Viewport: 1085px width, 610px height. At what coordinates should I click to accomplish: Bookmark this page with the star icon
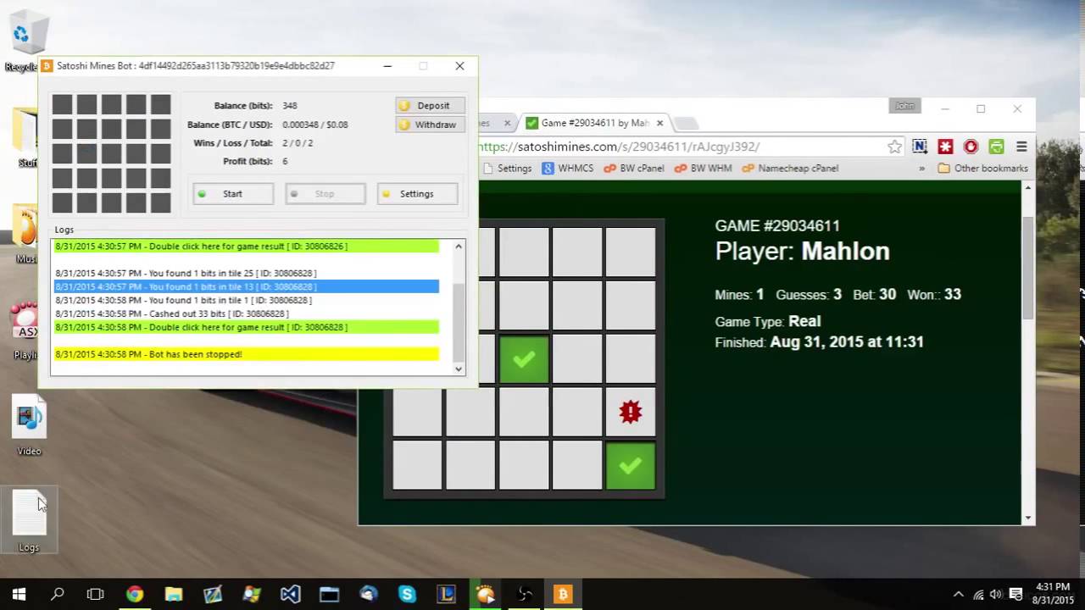pyautogui.click(x=894, y=147)
